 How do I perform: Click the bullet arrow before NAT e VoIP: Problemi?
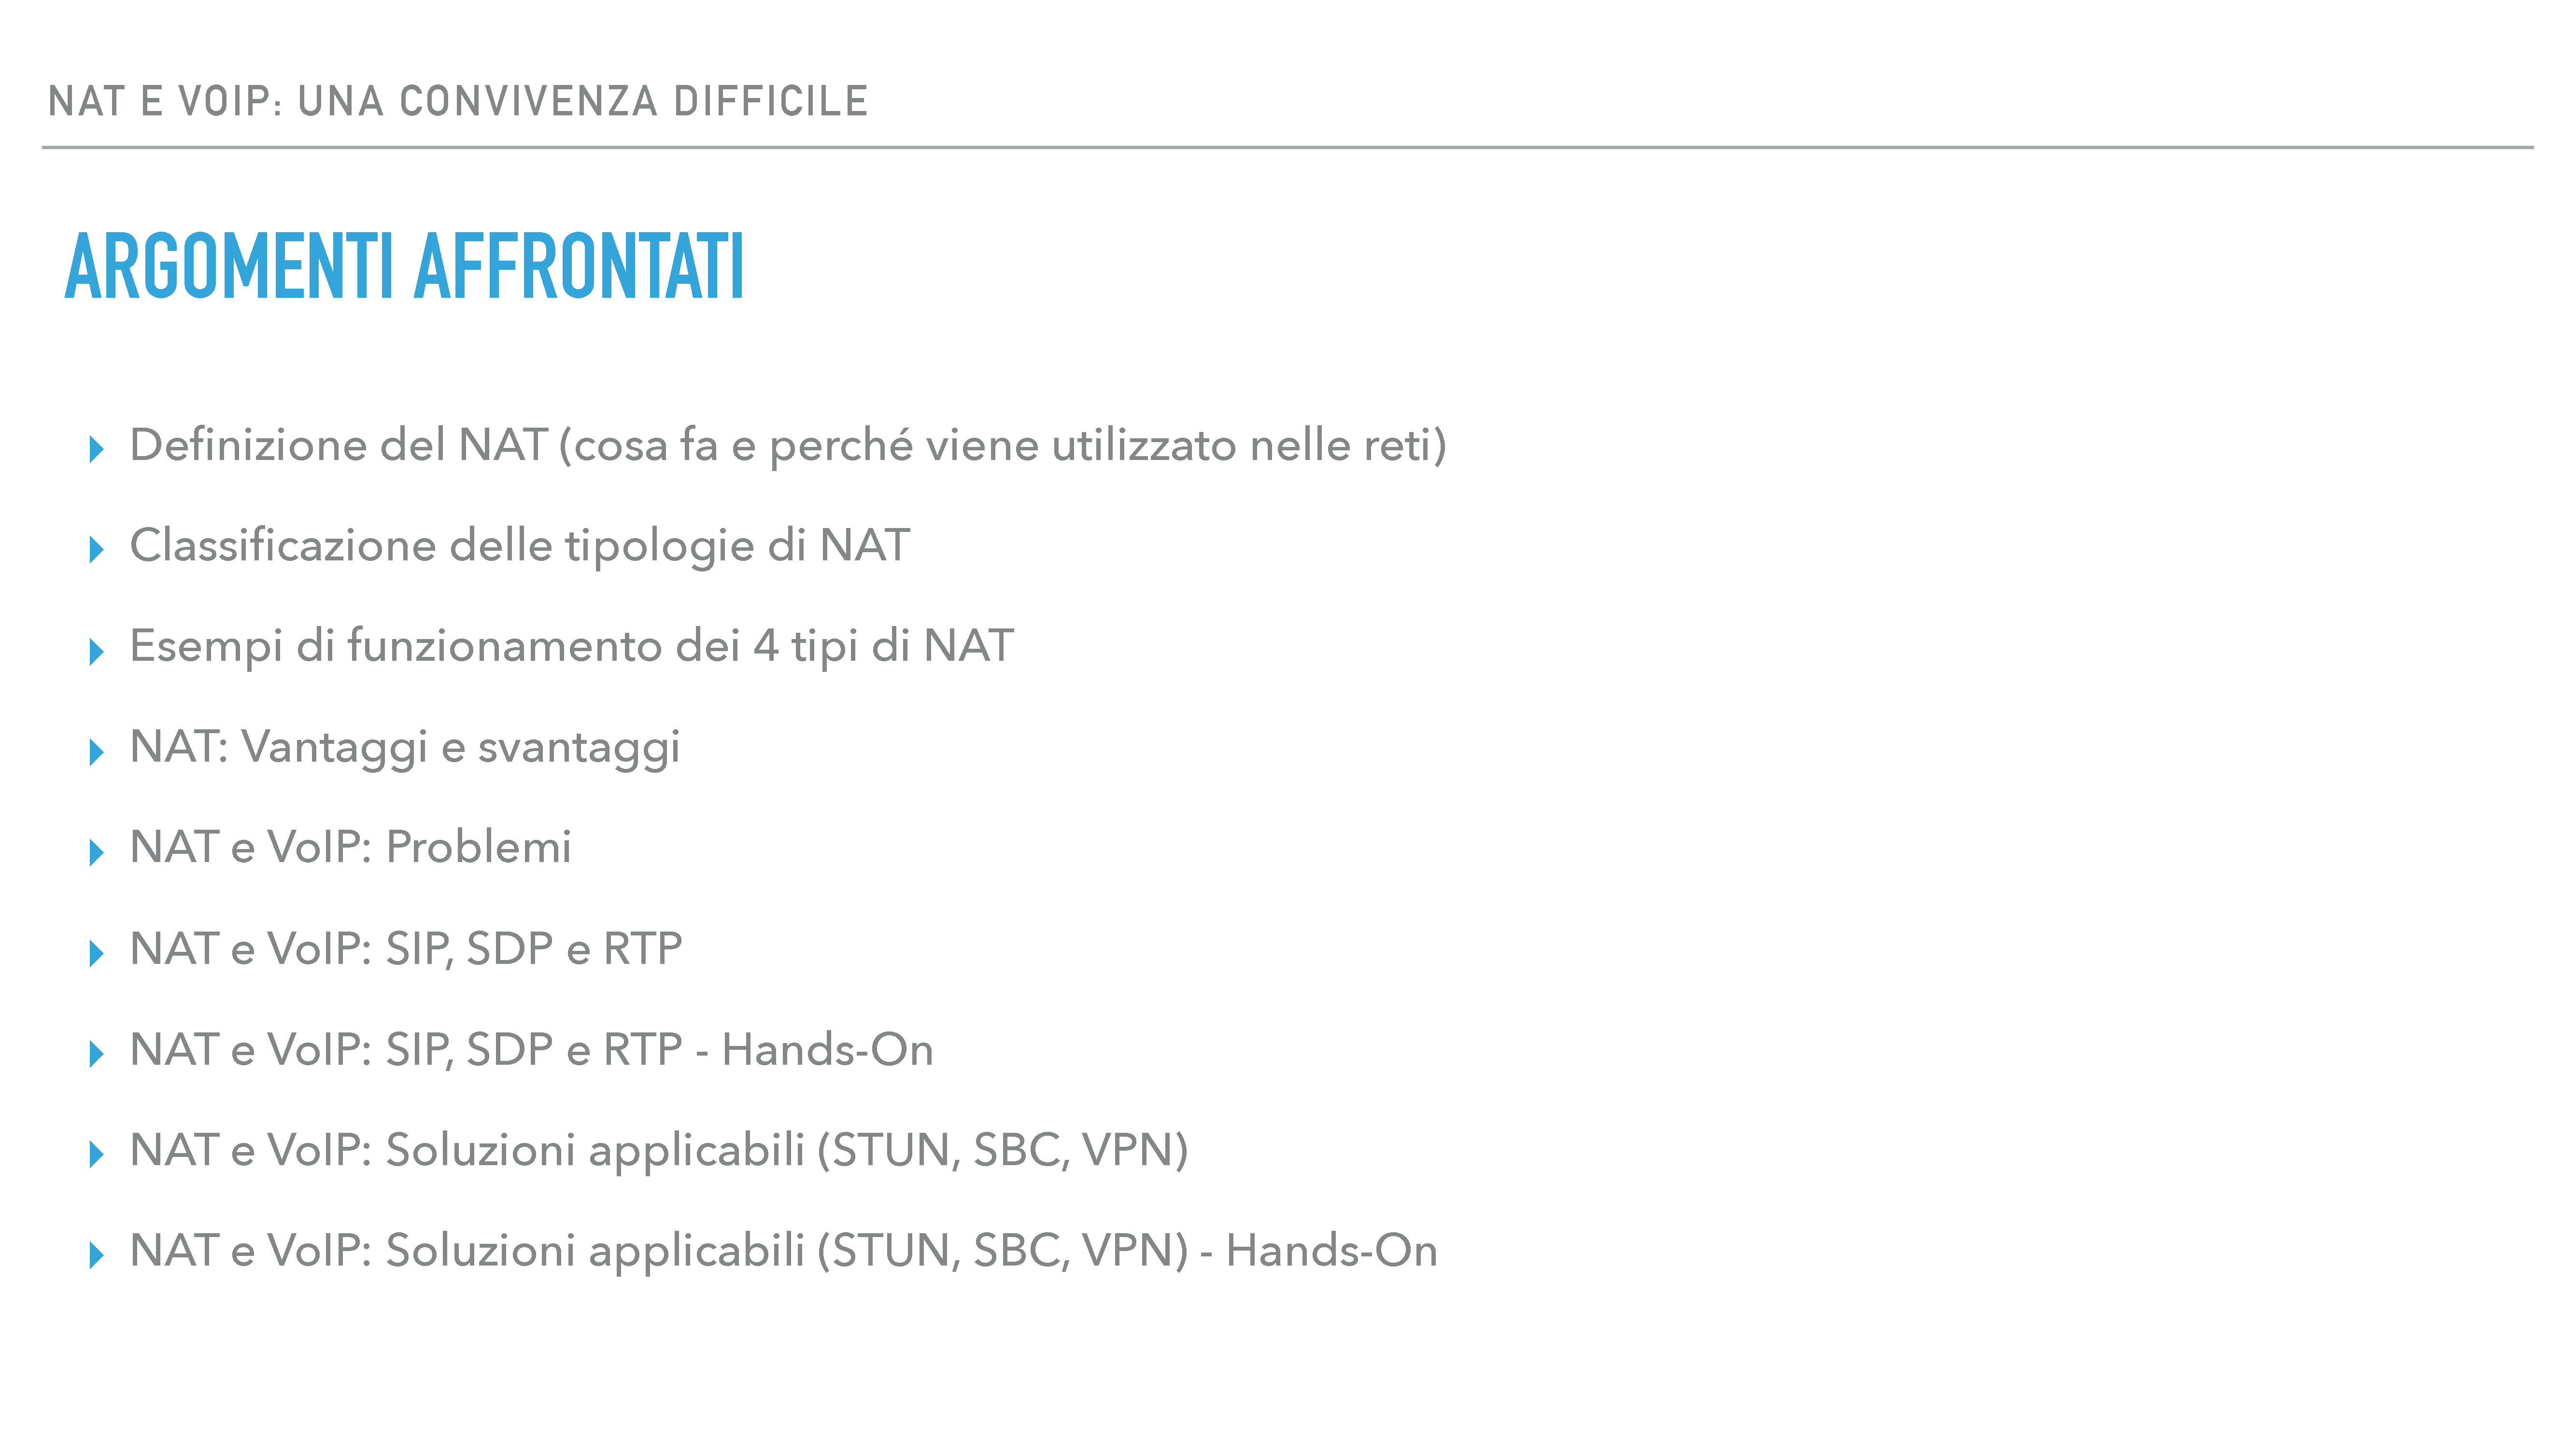pos(96,852)
